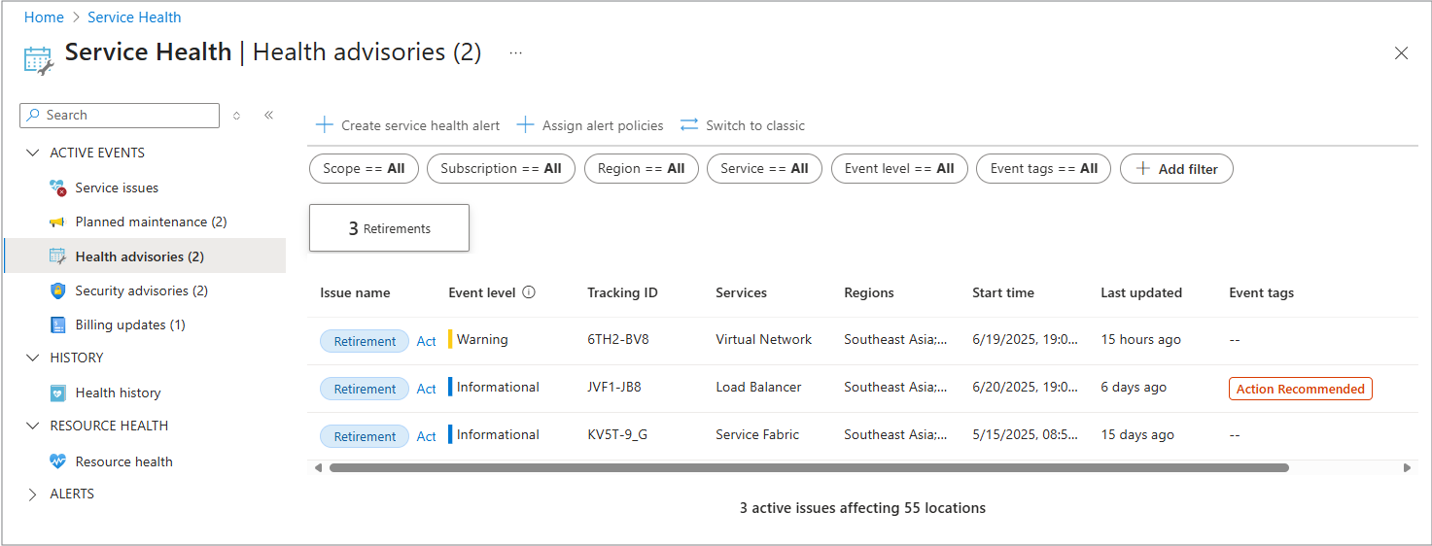Click the Planned maintenance megaphone icon
The image size is (1432, 546).
(x=57, y=222)
